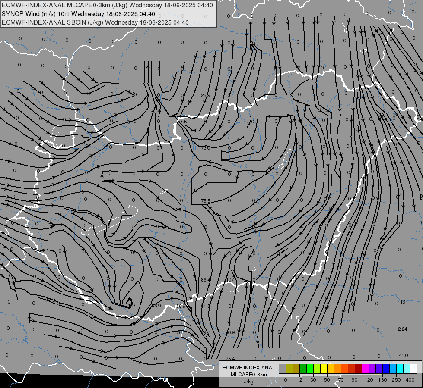Click the legend scale value 90
423x388 pixels.
[x=354, y=380]
